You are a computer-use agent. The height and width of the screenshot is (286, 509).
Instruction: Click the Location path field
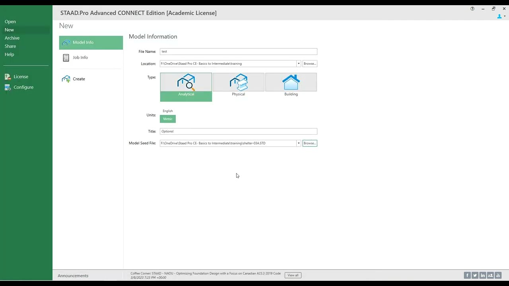tap(228, 64)
